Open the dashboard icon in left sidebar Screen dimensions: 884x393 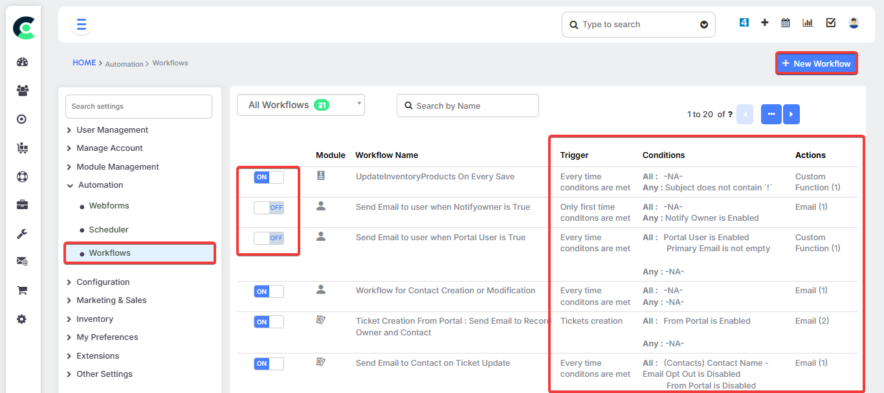(x=23, y=62)
